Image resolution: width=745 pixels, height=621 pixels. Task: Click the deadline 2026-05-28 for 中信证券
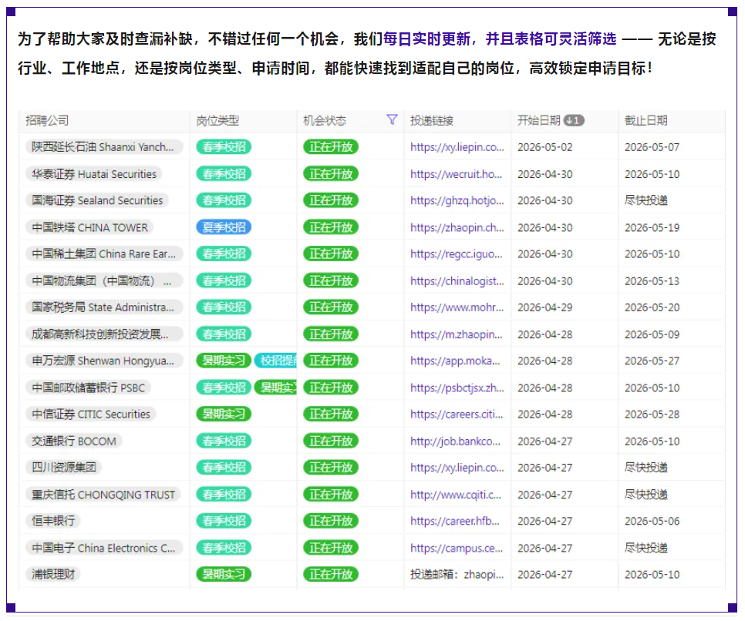tap(652, 414)
